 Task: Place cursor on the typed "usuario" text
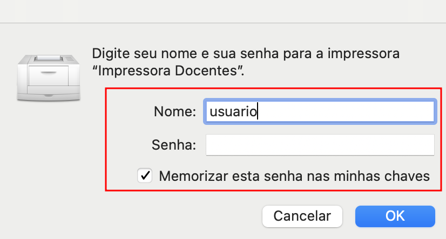pos(233,111)
